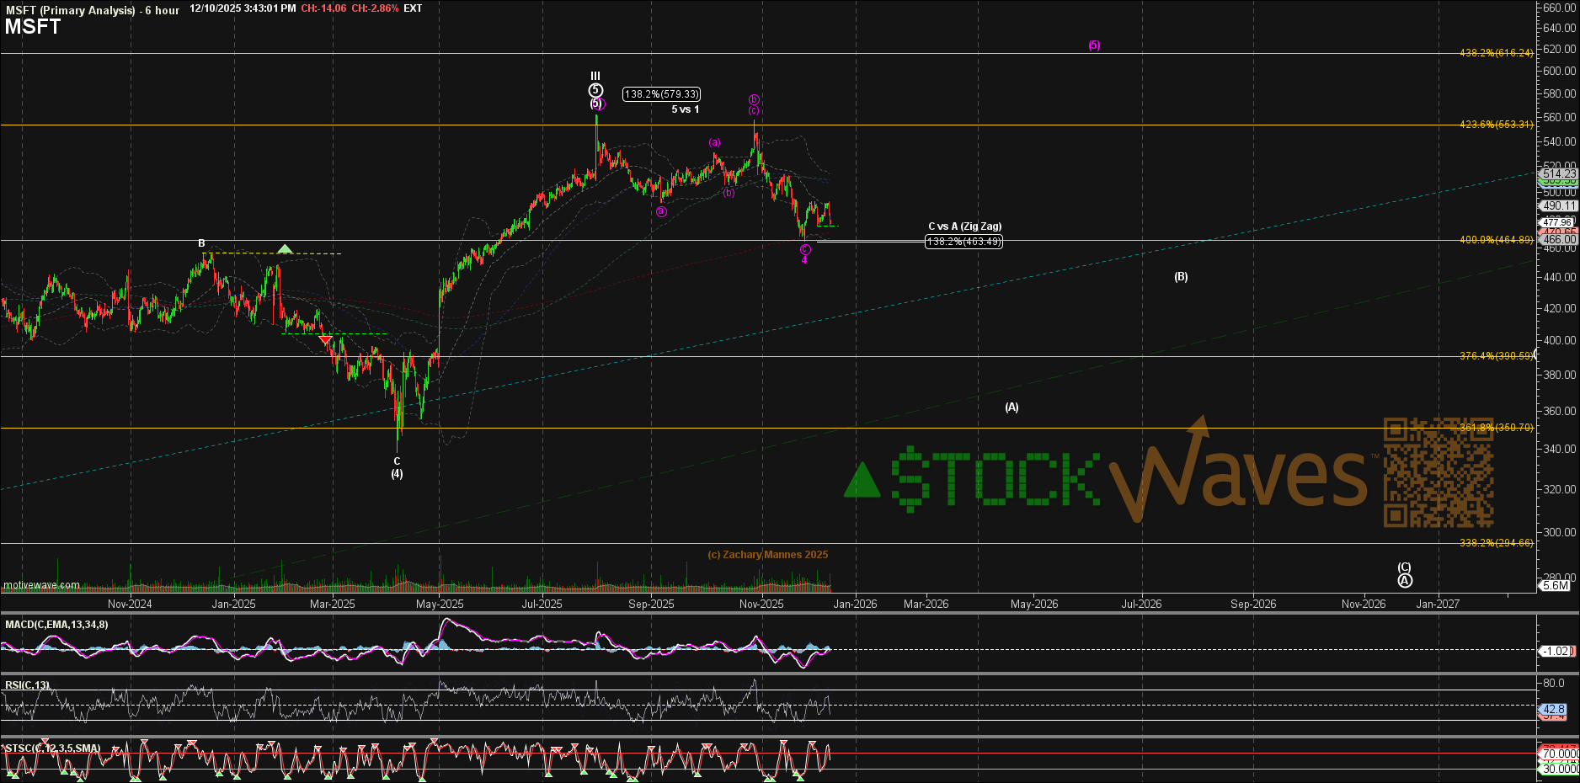Click the 138.2% (579.33) Fibonacci extension label
1580x783 pixels.
pyautogui.click(x=663, y=94)
